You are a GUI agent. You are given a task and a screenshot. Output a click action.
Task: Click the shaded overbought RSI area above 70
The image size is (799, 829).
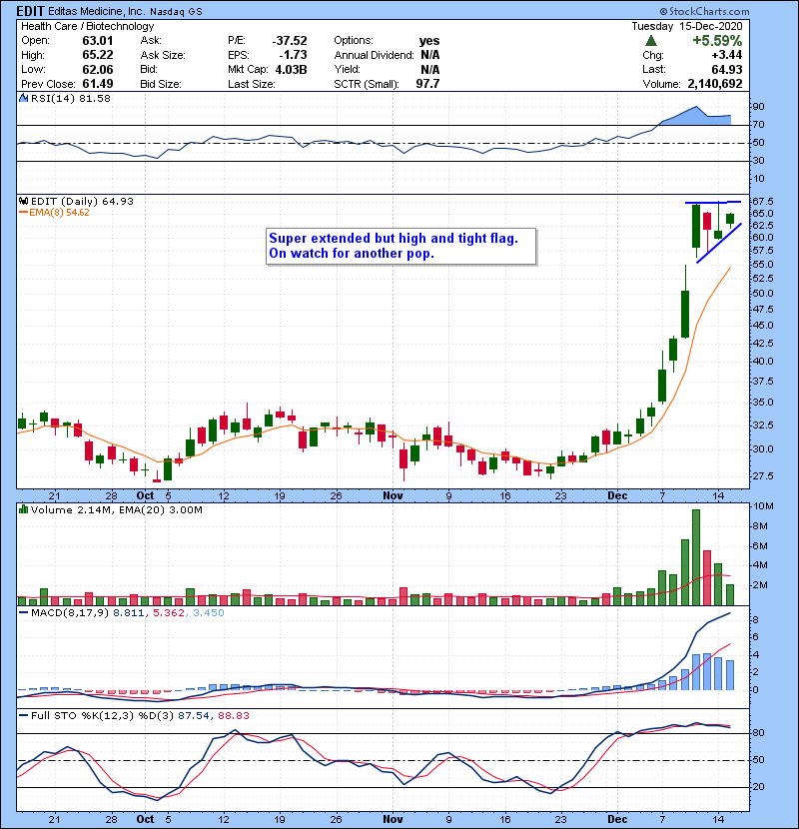click(x=697, y=116)
